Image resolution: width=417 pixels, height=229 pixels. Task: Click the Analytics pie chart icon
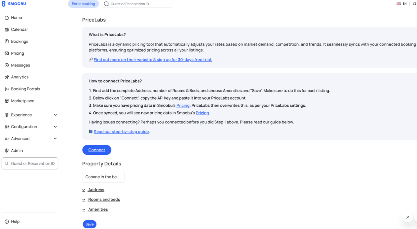click(7, 77)
